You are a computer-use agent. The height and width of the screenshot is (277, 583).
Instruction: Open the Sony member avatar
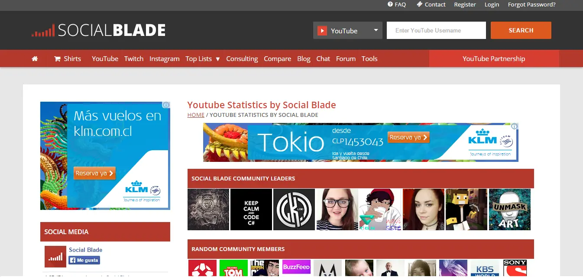tap(515, 268)
